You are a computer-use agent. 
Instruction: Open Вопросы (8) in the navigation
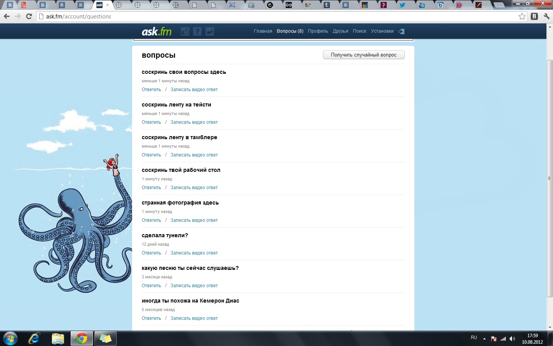click(290, 31)
